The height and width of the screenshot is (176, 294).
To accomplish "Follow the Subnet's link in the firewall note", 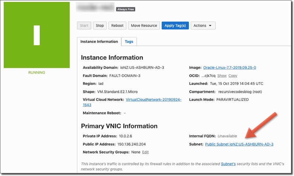I will [x=228, y=163].
